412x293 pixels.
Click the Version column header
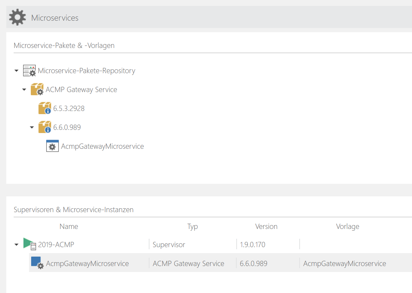[x=266, y=226]
